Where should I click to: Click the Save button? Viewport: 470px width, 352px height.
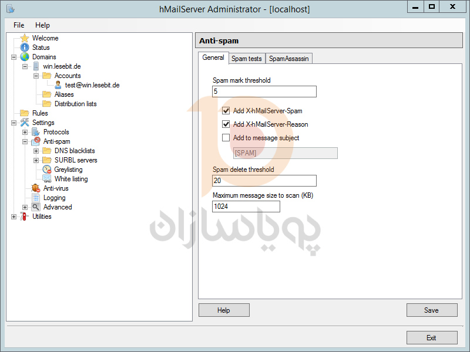point(431,310)
